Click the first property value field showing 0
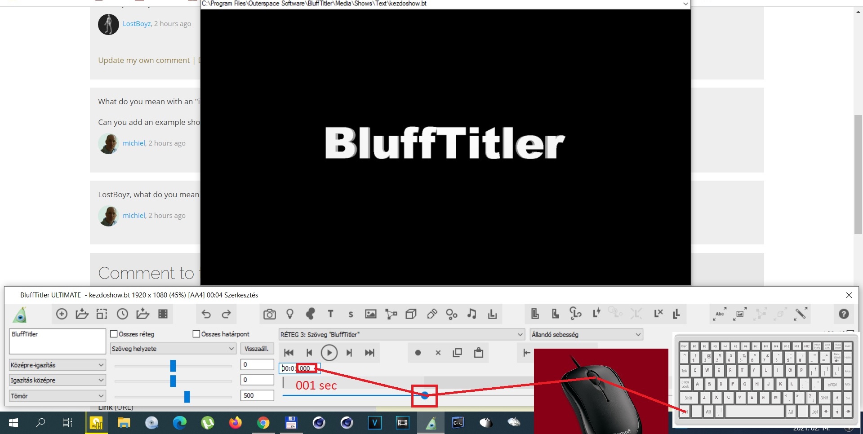Image resolution: width=863 pixels, height=434 pixels. [257, 364]
